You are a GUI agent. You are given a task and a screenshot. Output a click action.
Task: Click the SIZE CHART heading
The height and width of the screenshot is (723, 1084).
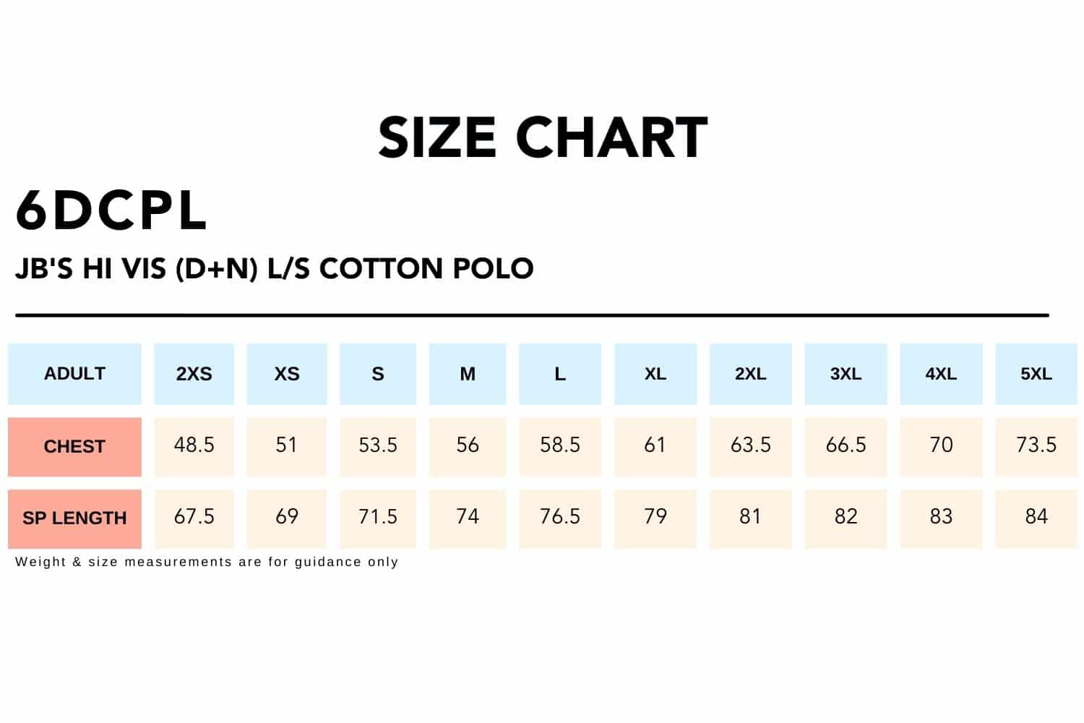click(x=542, y=137)
